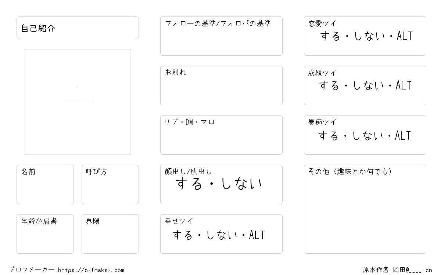
Task: Click the フォローの基準/フォロバの基準 box
Action: pos(221,36)
